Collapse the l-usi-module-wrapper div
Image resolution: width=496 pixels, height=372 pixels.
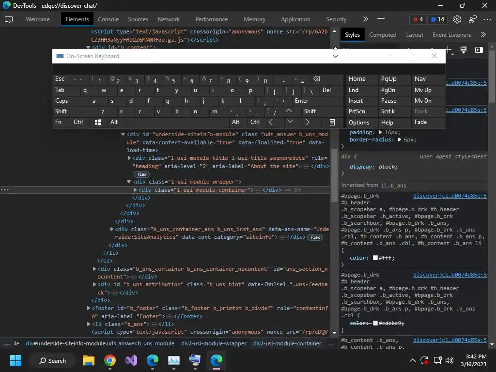point(129,182)
